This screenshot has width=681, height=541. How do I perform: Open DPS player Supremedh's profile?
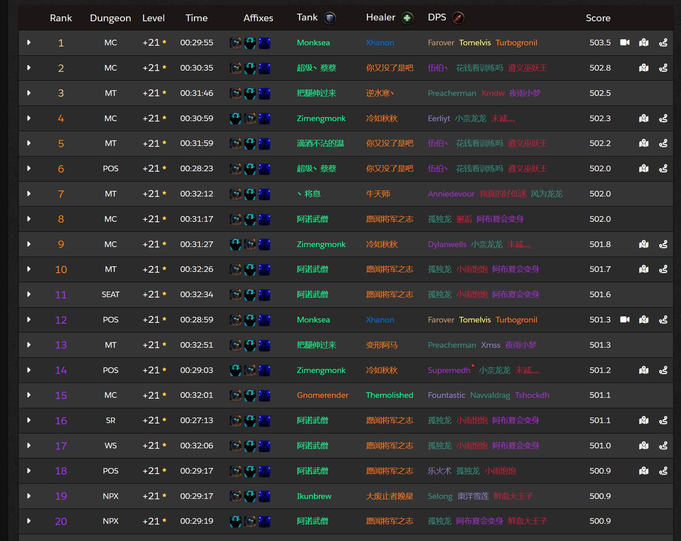[449, 370]
